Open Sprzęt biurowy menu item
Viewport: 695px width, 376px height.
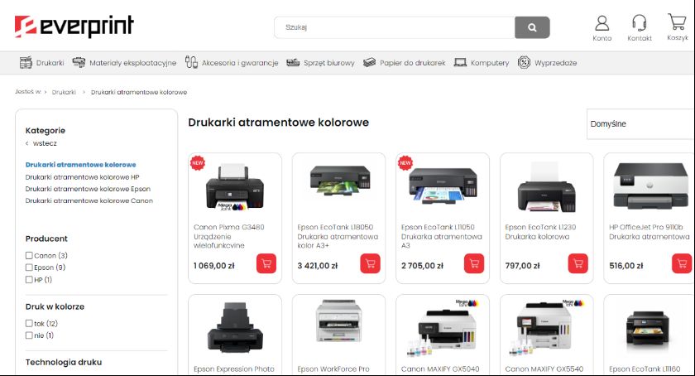(x=329, y=63)
